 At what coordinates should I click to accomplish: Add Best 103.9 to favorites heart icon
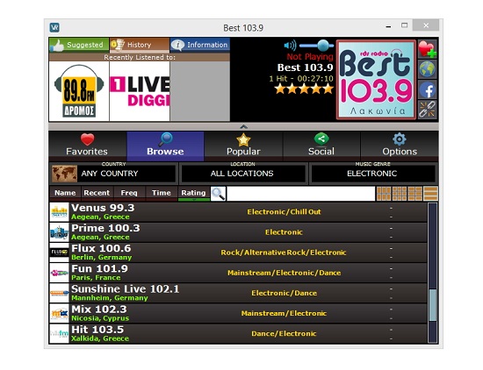tap(428, 49)
